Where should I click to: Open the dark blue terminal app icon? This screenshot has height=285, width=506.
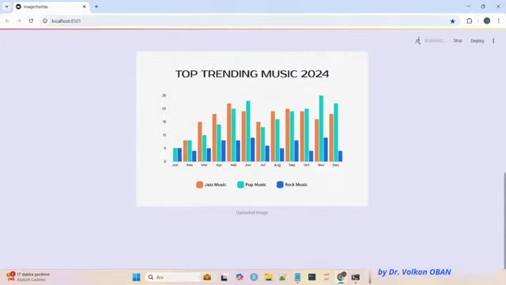(312, 277)
